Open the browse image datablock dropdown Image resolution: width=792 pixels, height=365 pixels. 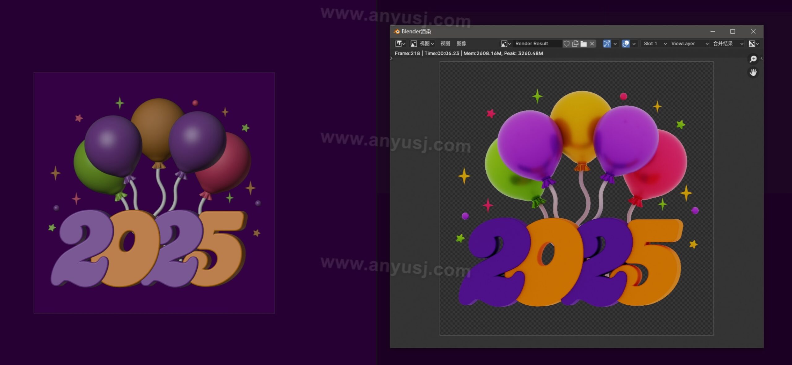(506, 44)
